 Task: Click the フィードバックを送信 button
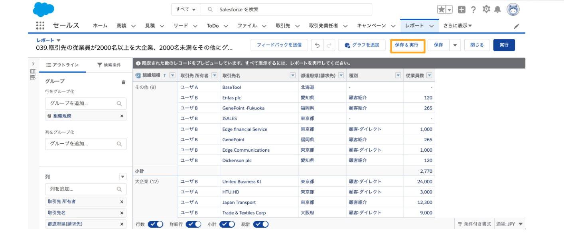pos(279,45)
